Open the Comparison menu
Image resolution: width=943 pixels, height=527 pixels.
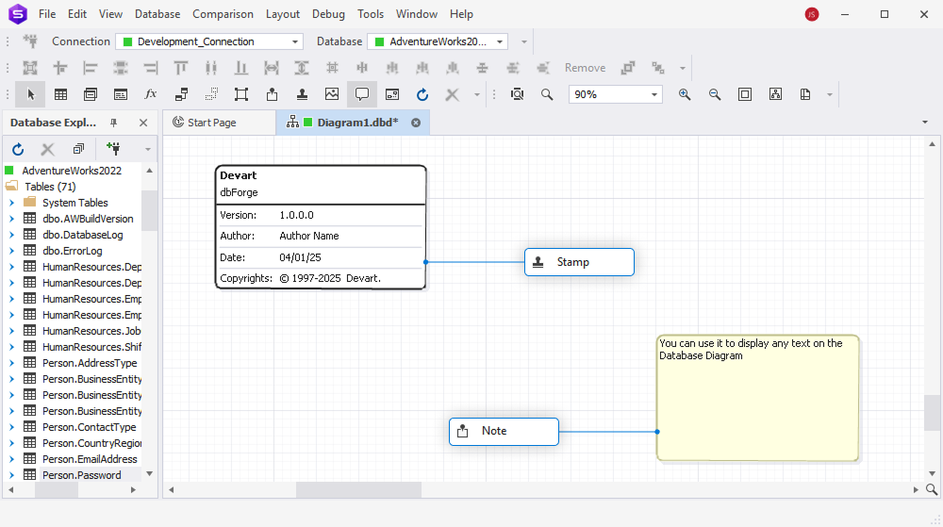click(x=223, y=14)
